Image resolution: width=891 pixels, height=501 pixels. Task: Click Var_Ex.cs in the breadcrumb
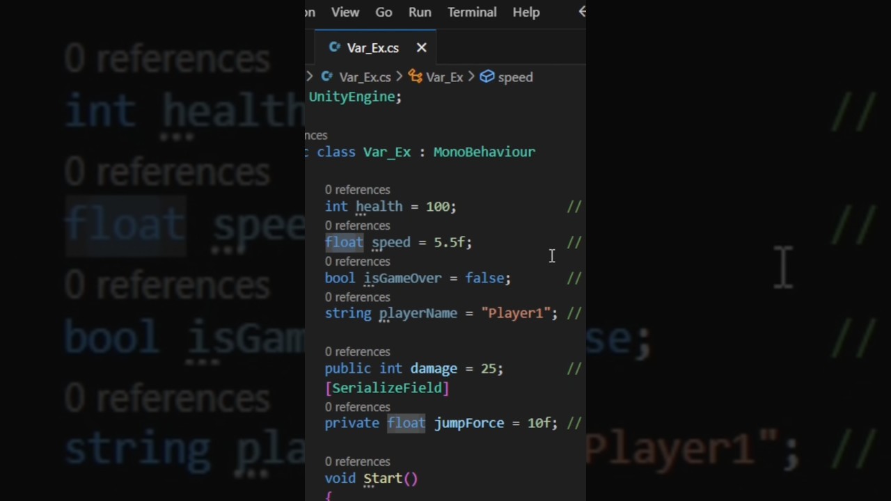tap(365, 77)
